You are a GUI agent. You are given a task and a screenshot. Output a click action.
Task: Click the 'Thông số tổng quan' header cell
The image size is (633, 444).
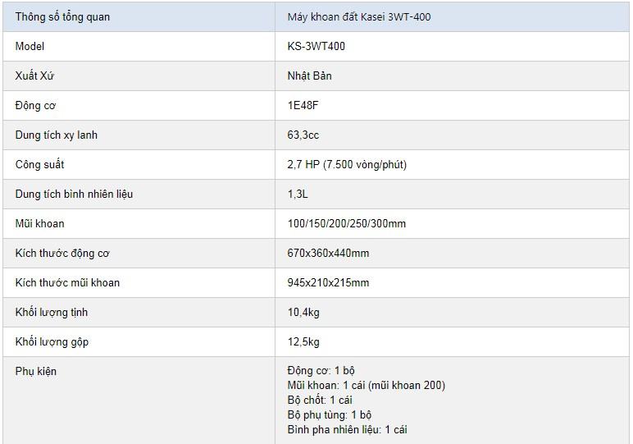[x=62, y=16]
